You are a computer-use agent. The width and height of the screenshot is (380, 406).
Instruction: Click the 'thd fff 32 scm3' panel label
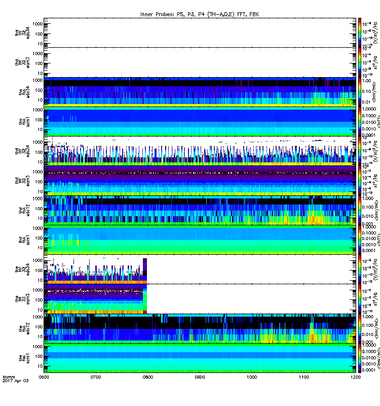[x=22, y=181]
